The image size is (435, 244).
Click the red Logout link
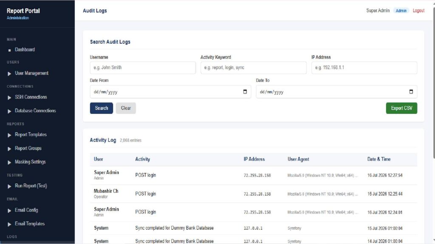pyautogui.click(x=418, y=11)
